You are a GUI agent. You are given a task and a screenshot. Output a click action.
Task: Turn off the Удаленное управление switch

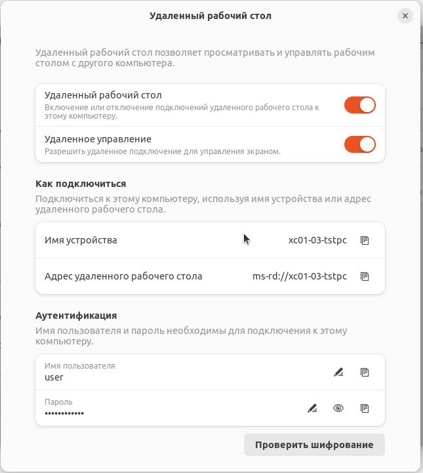pos(359,144)
